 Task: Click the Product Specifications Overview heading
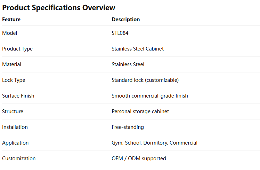tap(59, 8)
